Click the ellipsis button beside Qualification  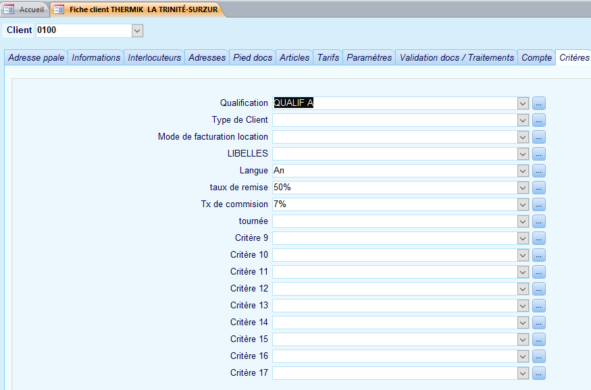coord(538,103)
